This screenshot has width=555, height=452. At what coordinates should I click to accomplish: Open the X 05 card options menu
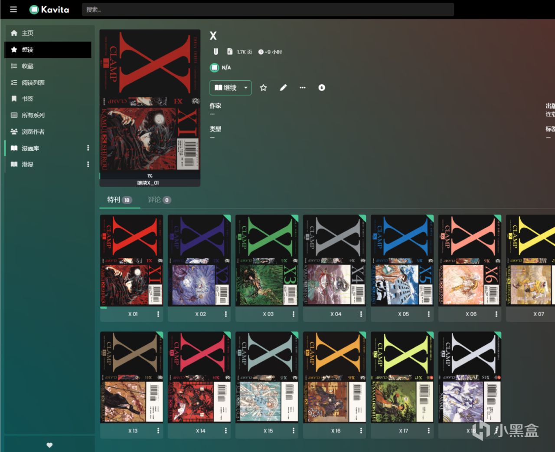point(429,314)
